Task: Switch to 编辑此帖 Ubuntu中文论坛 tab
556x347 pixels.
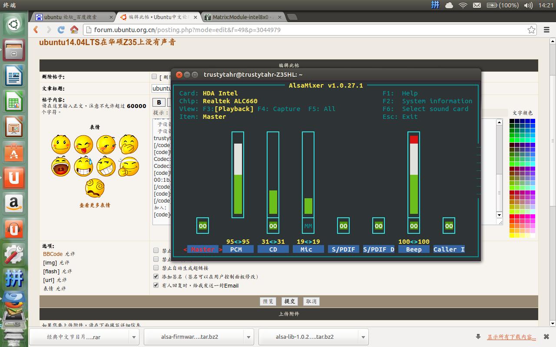Action: tap(158, 17)
